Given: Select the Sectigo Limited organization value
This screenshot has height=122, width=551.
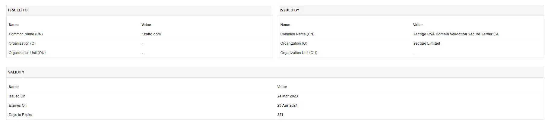Looking at the screenshot, I should pyautogui.click(x=426, y=43).
